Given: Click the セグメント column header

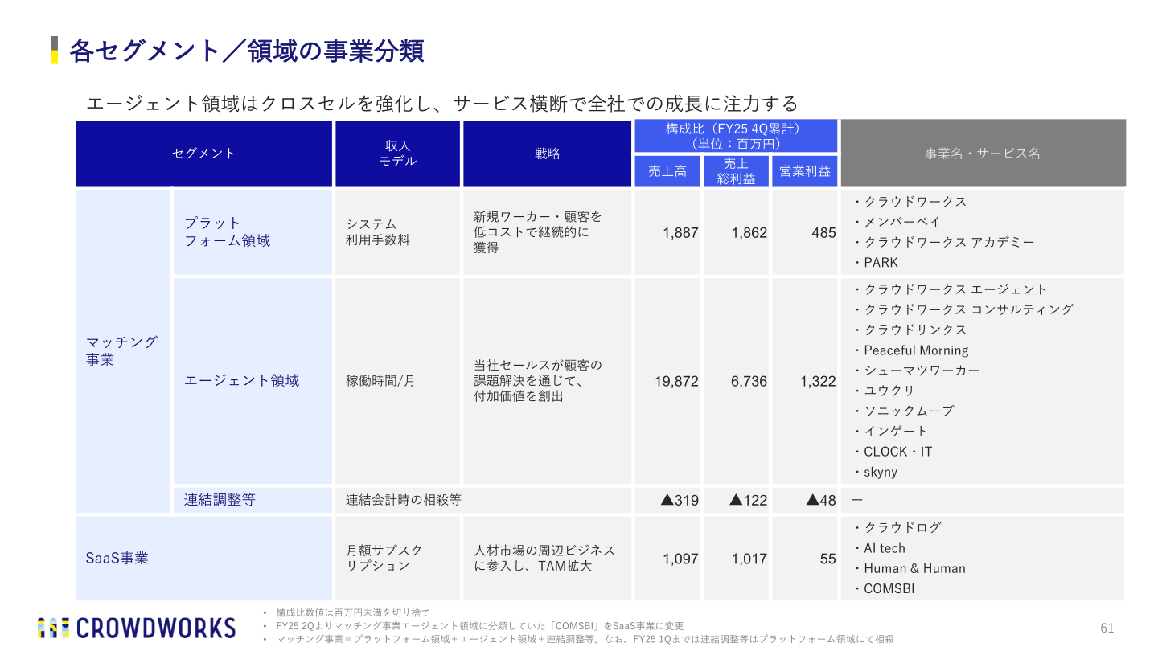Looking at the screenshot, I should tap(203, 154).
